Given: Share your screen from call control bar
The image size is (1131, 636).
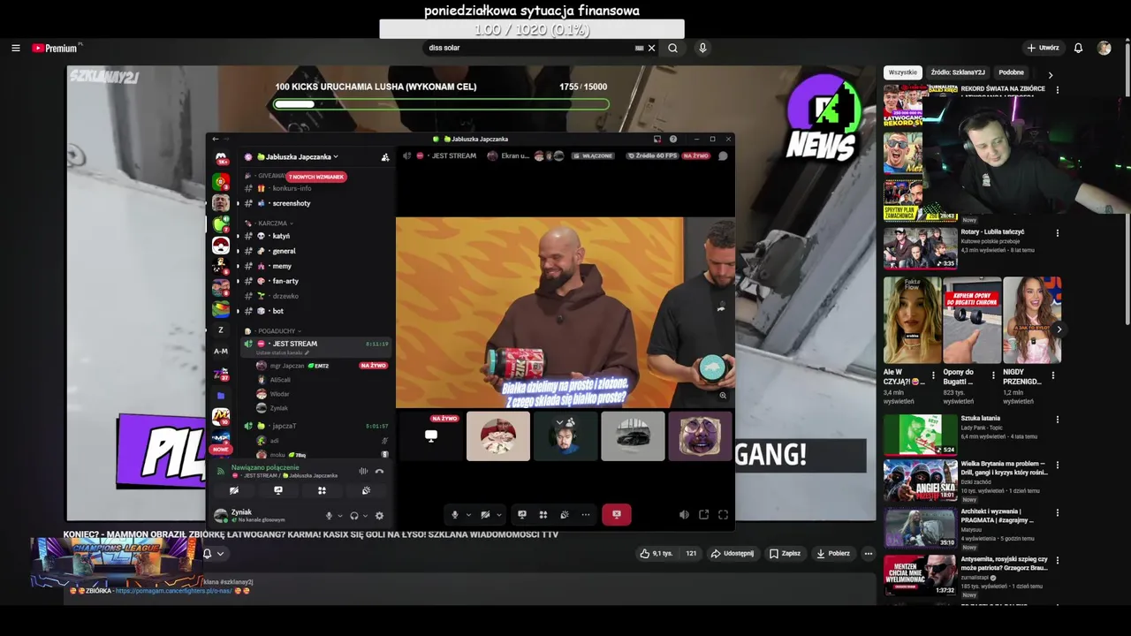Looking at the screenshot, I should click(x=522, y=514).
